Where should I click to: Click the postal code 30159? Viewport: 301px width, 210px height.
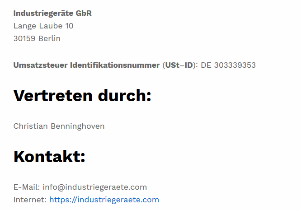pos(24,38)
